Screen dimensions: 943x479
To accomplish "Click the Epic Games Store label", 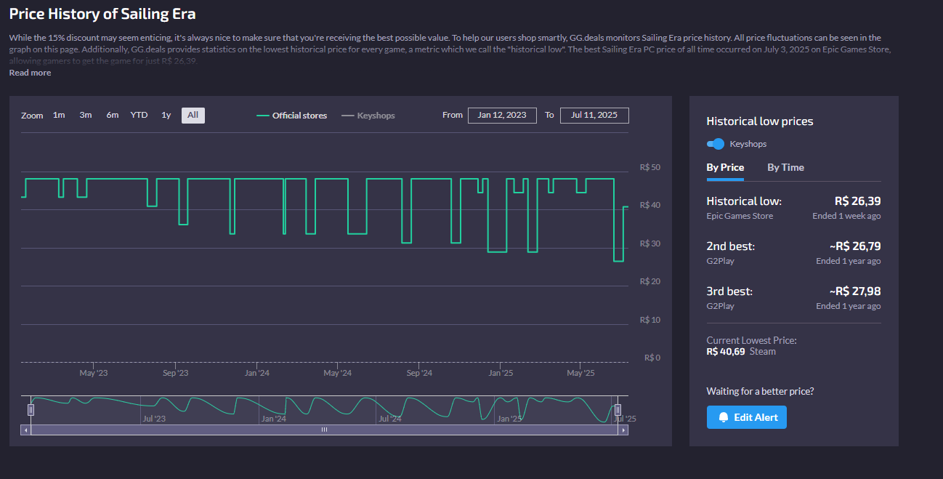I will [740, 216].
